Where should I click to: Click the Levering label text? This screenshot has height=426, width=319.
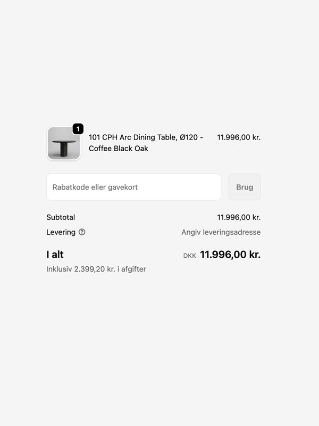tap(61, 232)
